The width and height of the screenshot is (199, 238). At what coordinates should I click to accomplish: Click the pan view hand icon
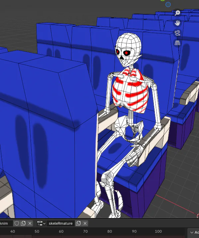(177, 23)
